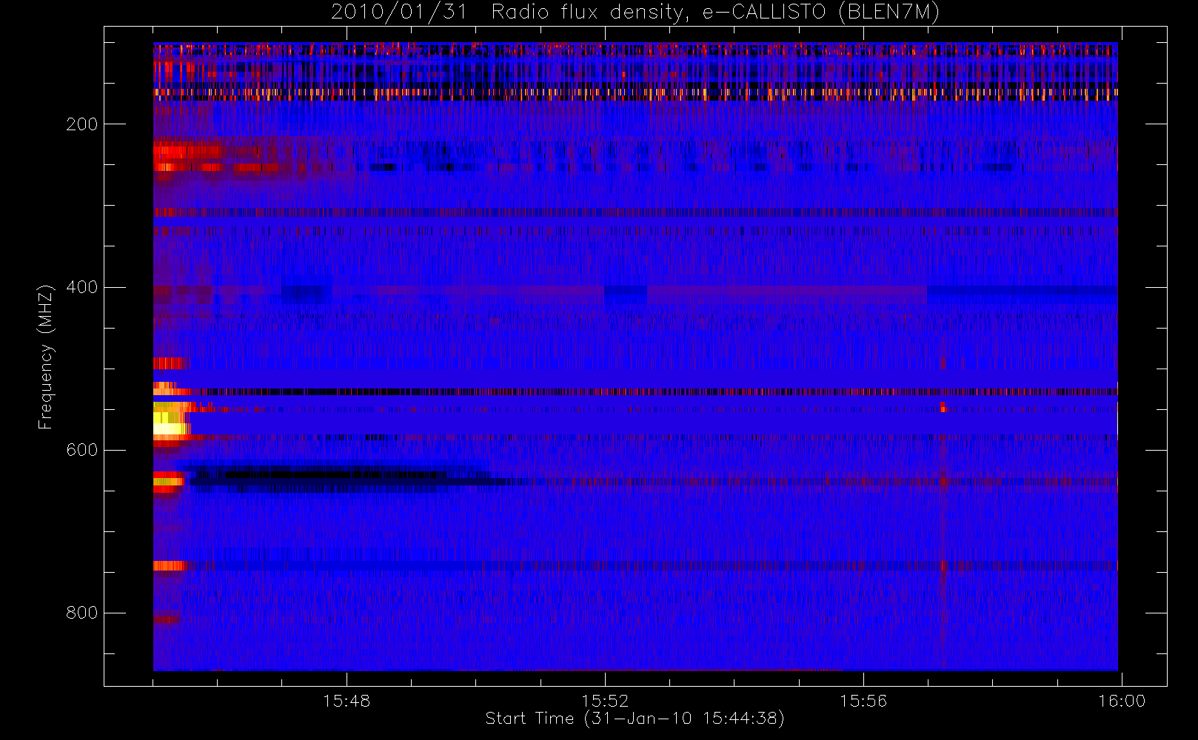Click the 800 frequency tick label
The height and width of the screenshot is (740, 1198).
pos(81,613)
